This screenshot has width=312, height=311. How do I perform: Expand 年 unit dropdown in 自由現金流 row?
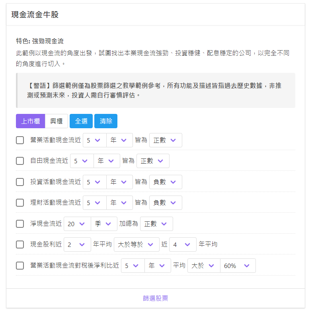pyautogui.click(x=107, y=161)
